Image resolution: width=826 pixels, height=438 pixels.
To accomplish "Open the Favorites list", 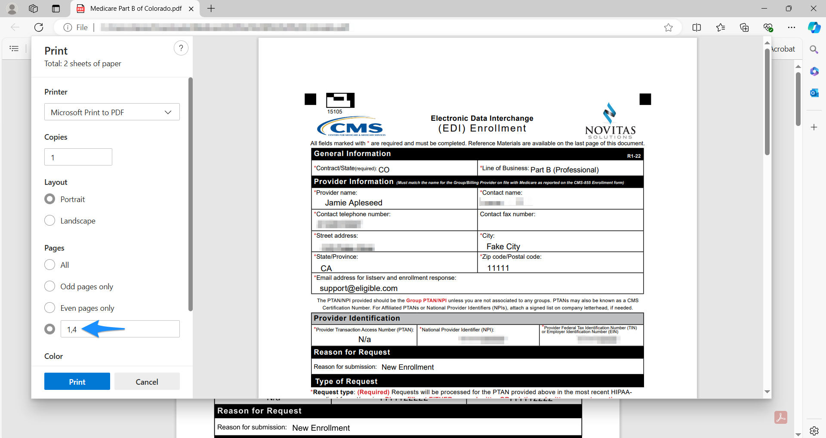I will [x=721, y=28].
